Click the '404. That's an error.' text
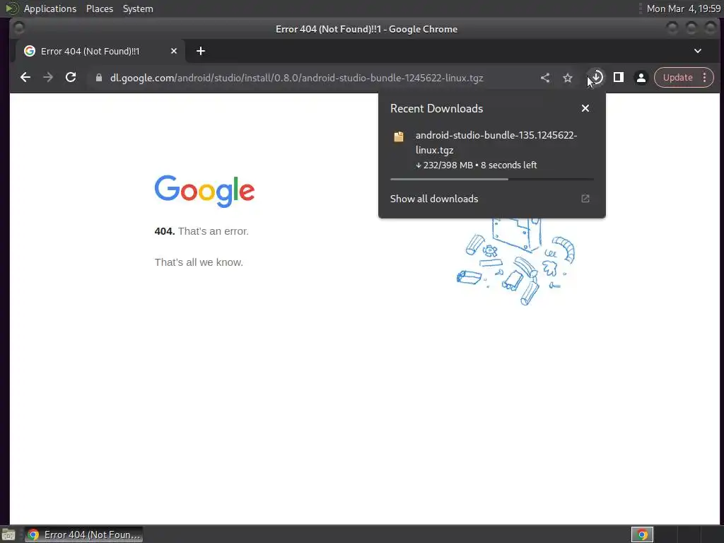 pyautogui.click(x=202, y=231)
